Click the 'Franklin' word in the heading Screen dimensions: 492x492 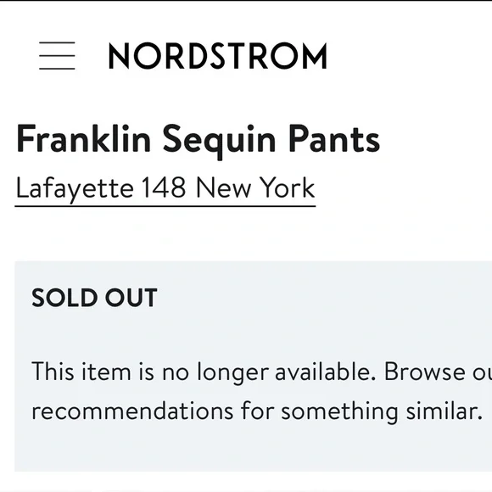click(x=83, y=138)
